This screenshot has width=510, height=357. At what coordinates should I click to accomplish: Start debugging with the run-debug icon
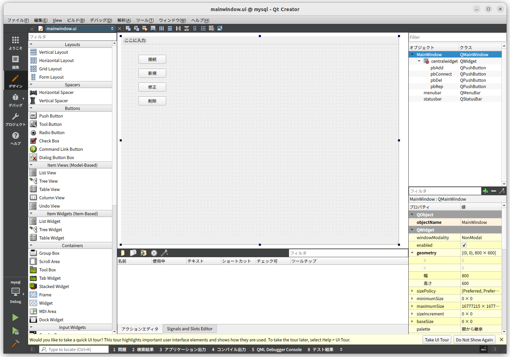point(15,331)
